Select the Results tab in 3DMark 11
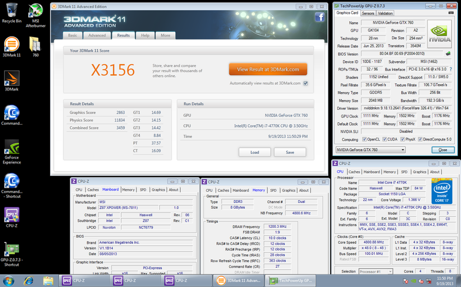The height and width of the screenshot is (287, 461). (124, 35)
